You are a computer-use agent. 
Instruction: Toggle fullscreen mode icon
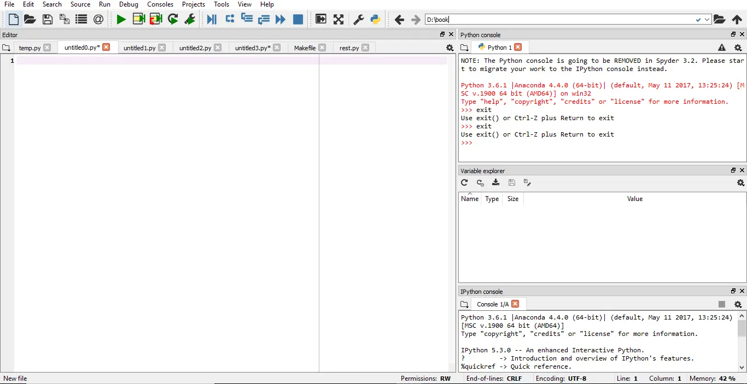[x=339, y=20]
